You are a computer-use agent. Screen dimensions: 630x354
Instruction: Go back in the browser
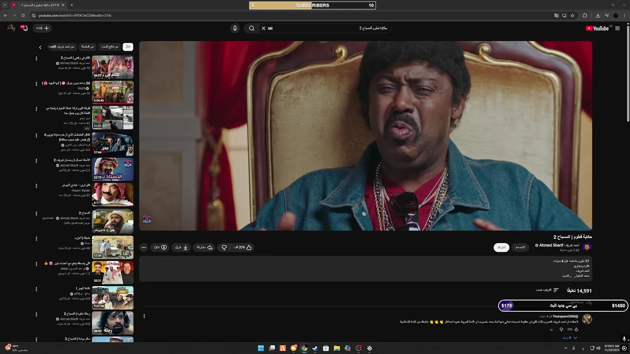(5, 15)
